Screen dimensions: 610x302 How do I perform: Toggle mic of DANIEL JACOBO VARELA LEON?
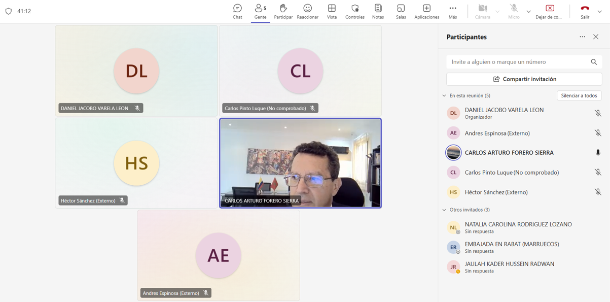click(598, 113)
